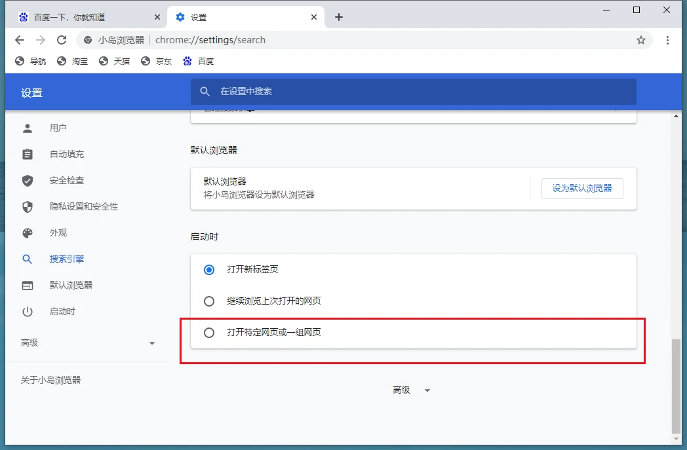Image resolution: width=687 pixels, height=450 pixels.
Task: Click the site info icon in address bar
Action: click(x=88, y=40)
